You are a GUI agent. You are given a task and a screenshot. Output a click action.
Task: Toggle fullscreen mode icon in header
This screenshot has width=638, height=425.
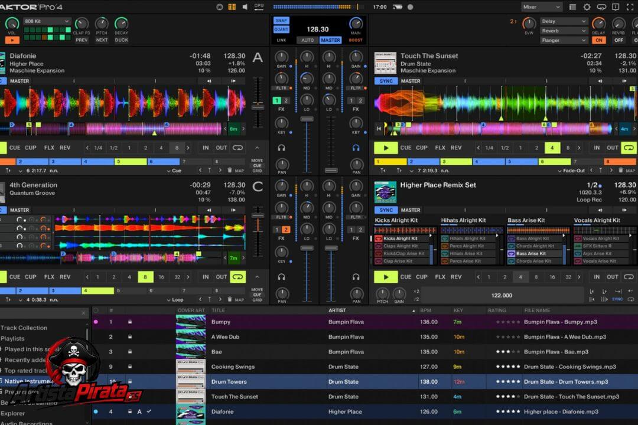tap(631, 7)
